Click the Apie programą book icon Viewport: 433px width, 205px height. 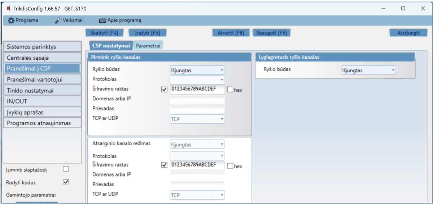(102, 20)
